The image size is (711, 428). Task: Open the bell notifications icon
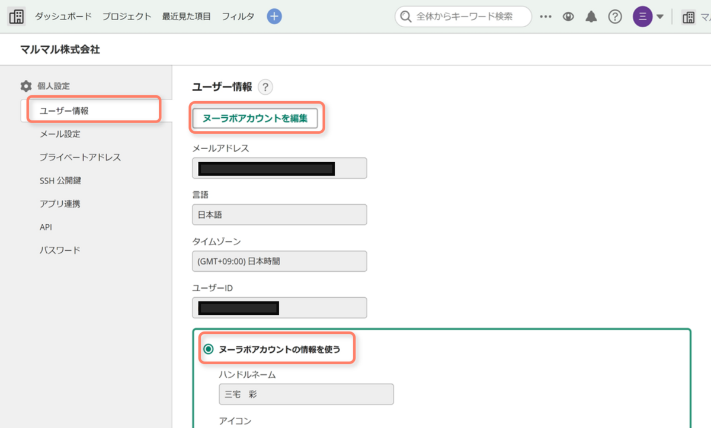point(591,17)
